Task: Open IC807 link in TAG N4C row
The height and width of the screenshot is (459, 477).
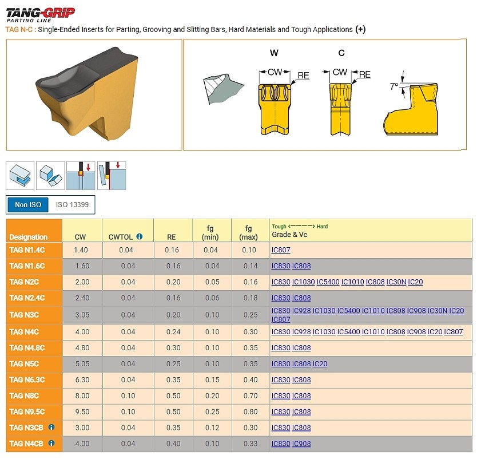Action: 454,332
